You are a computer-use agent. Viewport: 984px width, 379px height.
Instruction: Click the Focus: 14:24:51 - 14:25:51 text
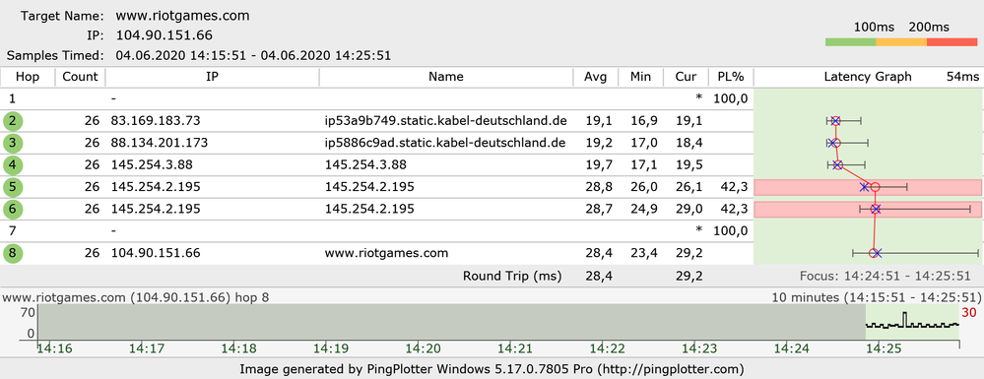click(885, 276)
